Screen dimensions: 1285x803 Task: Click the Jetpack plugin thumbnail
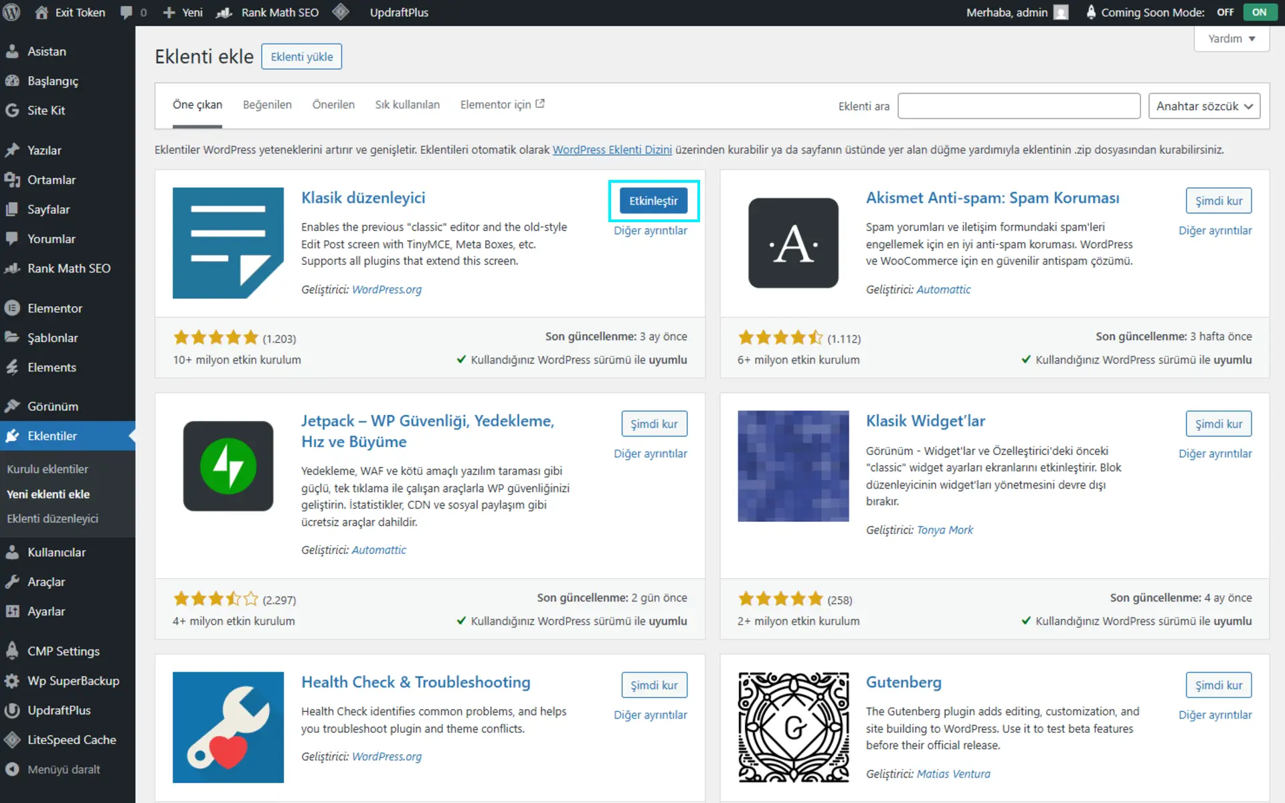point(228,466)
